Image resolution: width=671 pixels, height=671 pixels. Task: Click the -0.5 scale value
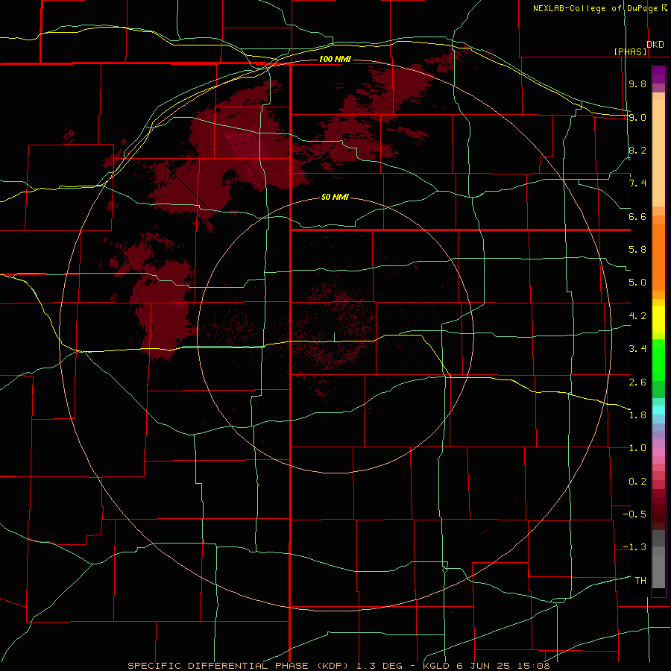[634, 514]
